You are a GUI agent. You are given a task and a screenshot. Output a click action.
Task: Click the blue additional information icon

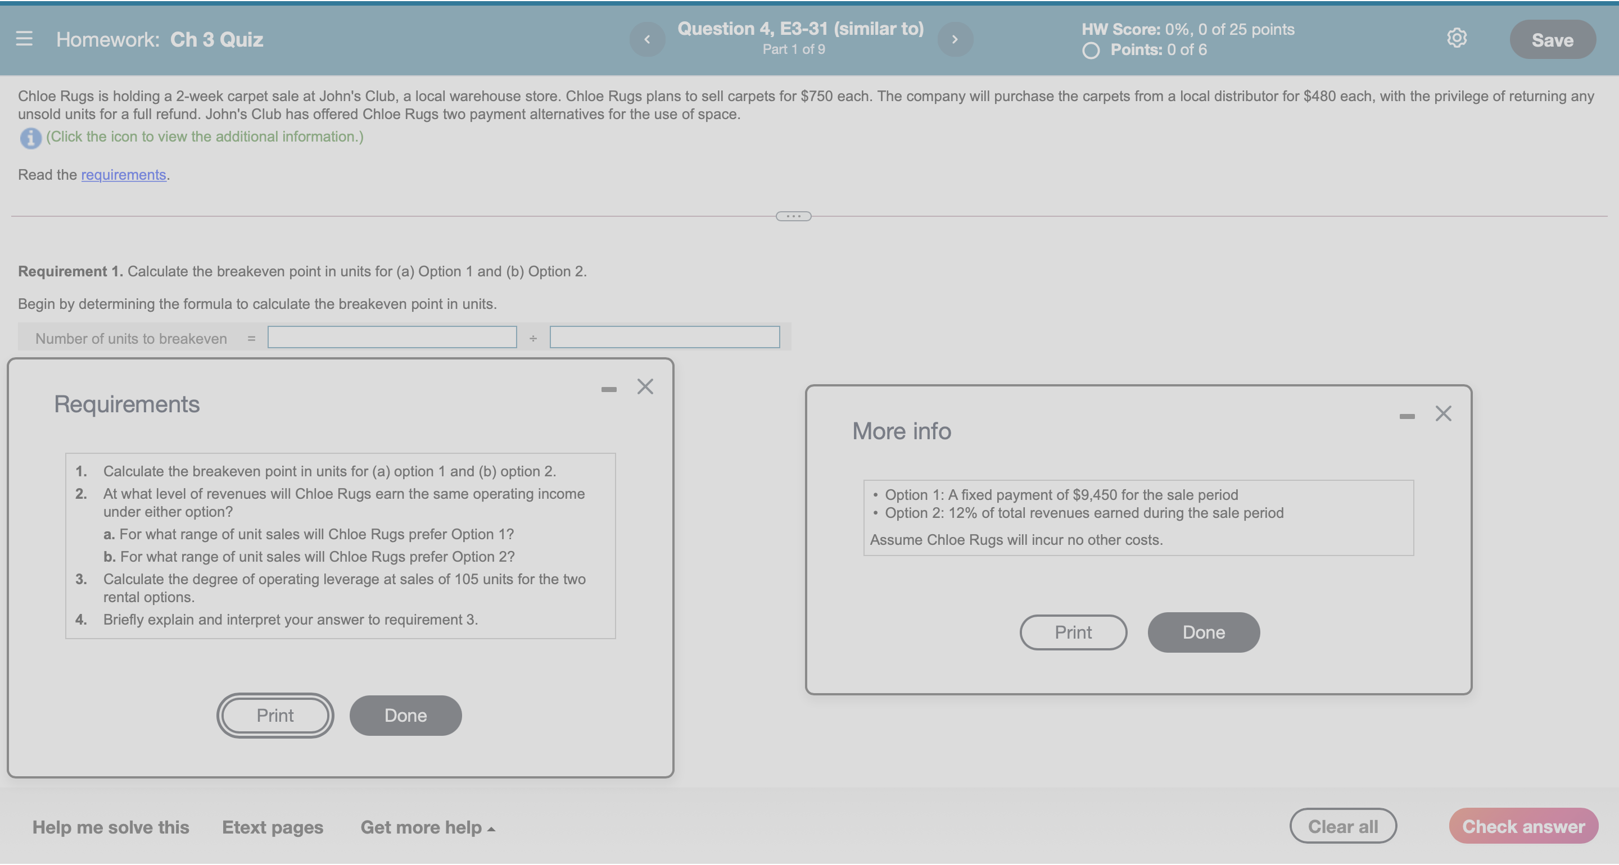(30, 138)
